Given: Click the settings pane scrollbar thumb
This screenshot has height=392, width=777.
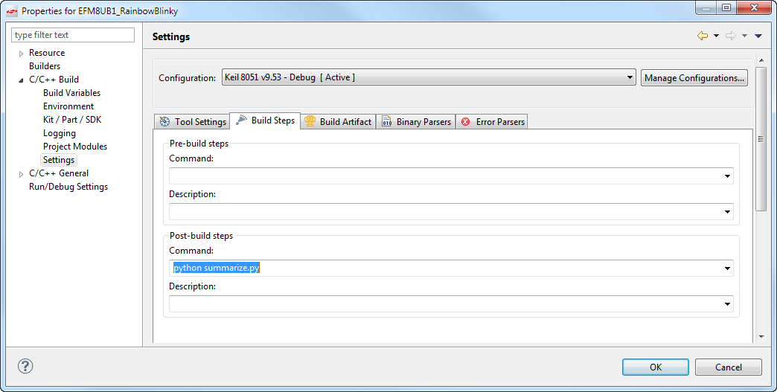Looking at the screenshot, I should pos(761,140).
